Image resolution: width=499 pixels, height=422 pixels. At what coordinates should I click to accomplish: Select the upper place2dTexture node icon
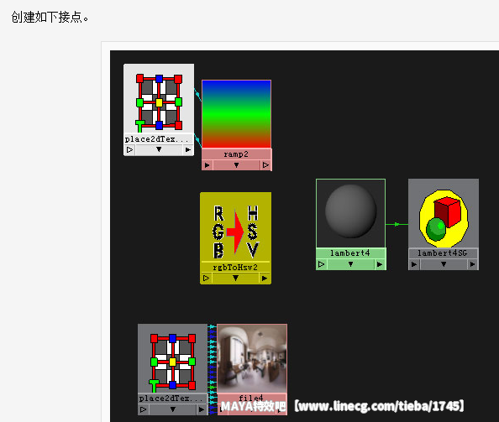tap(159, 102)
